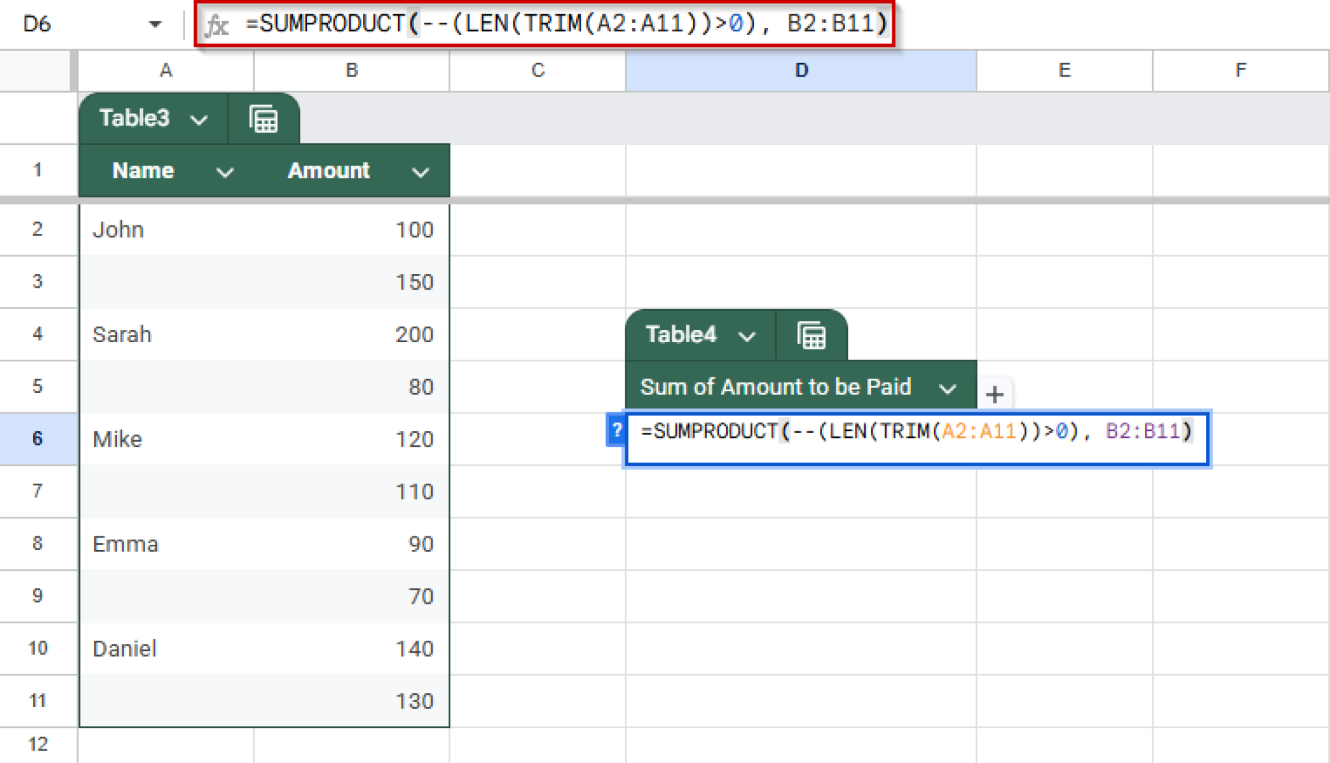Click the fx icon in the formula bar

217,24
